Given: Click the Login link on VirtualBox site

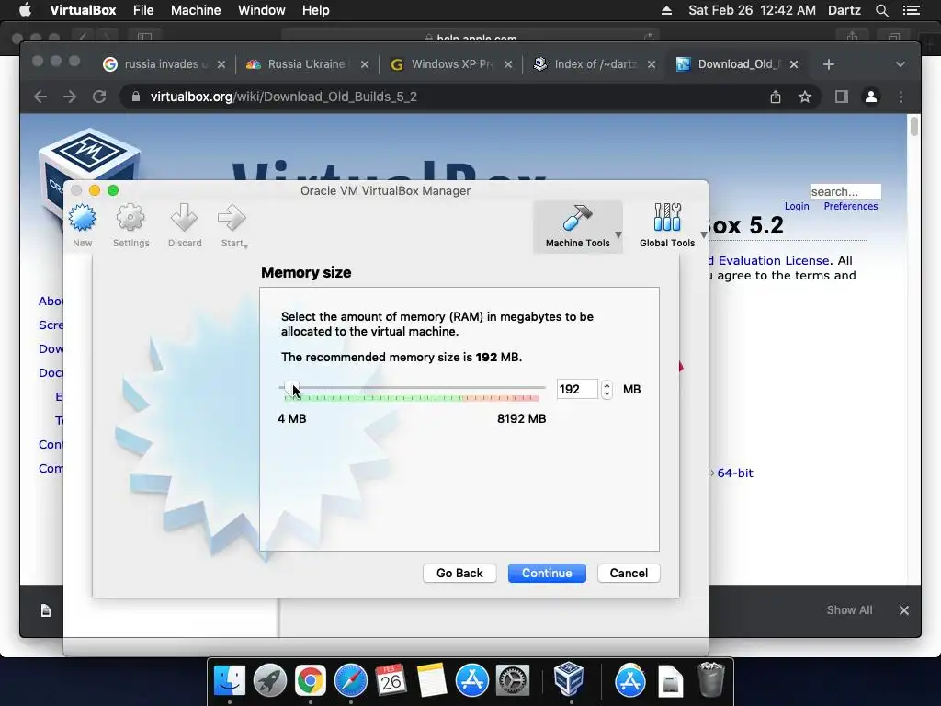Looking at the screenshot, I should [797, 206].
